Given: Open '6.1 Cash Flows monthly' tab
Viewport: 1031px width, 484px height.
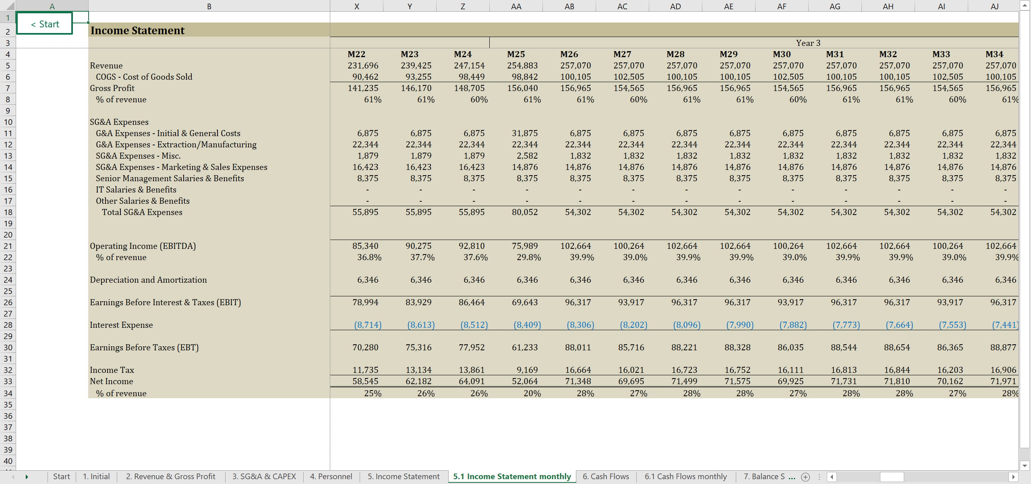Looking at the screenshot, I should pyautogui.click(x=685, y=476).
